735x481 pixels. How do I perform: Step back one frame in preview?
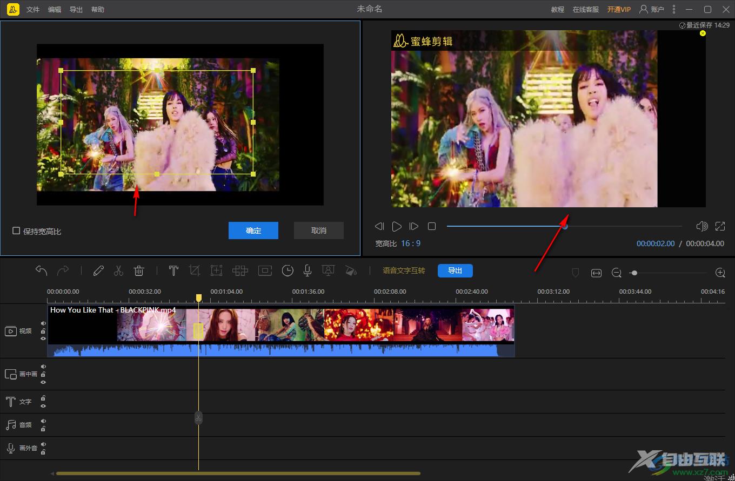pos(379,226)
